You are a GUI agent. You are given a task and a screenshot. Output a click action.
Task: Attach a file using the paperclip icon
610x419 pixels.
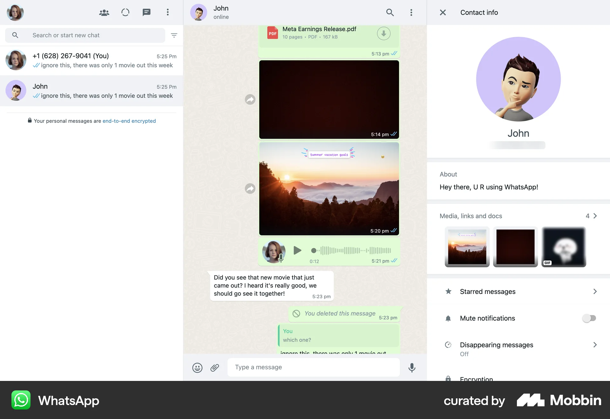pyautogui.click(x=215, y=367)
